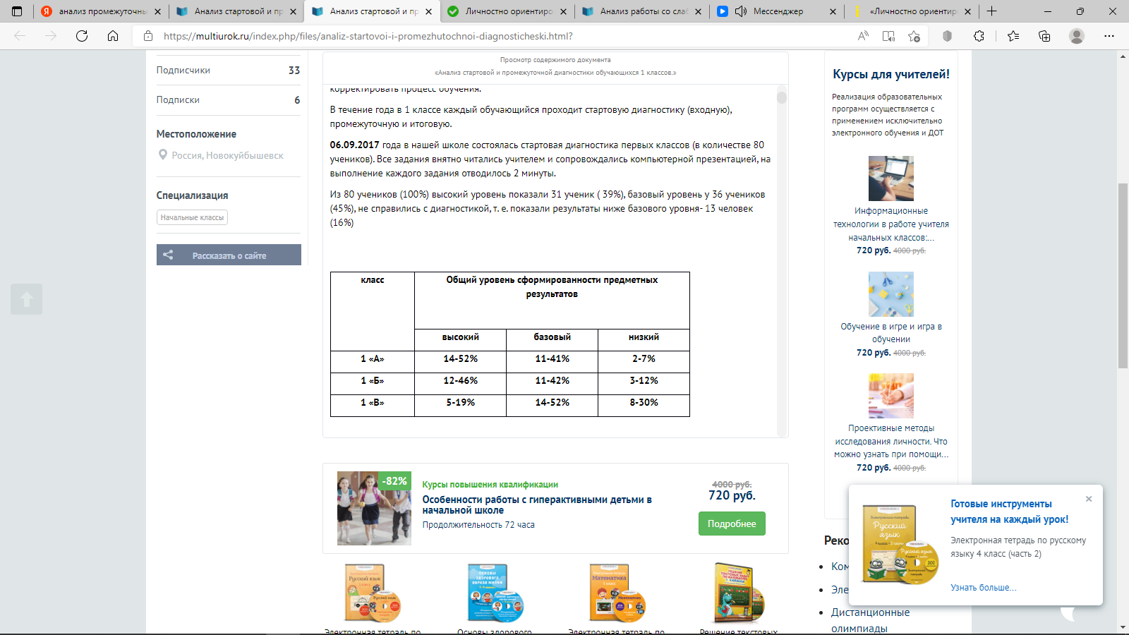Open a new tab with plus icon

(x=991, y=11)
